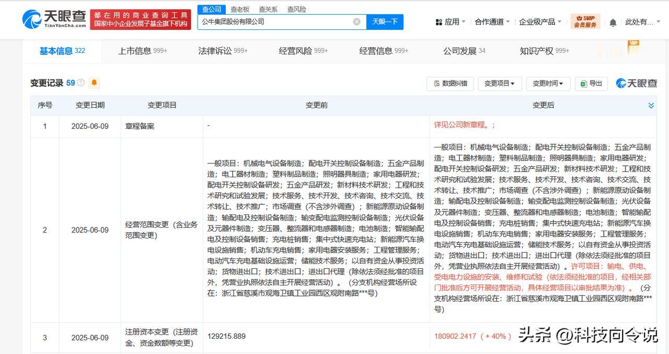Open the 应用 dropdown menu
Image resolution: width=669 pixels, height=354 pixels.
point(450,22)
